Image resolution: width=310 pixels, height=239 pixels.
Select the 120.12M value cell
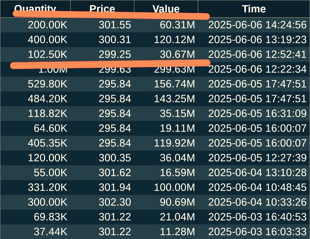pos(174,40)
